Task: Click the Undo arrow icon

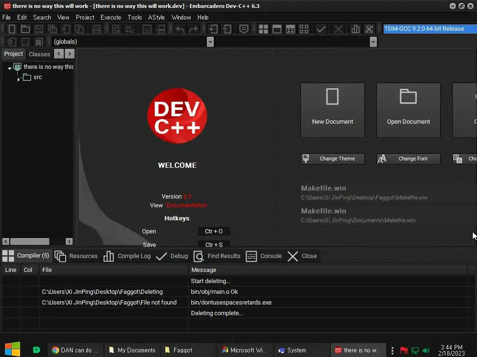Action: 180,29
